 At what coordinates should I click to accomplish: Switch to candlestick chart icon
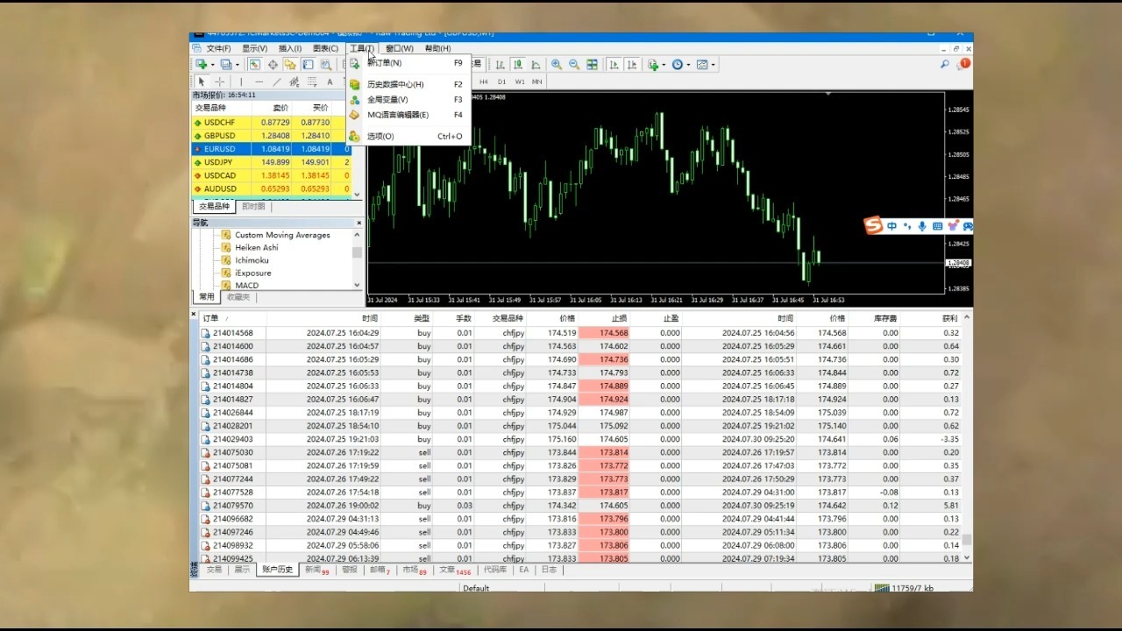point(517,64)
